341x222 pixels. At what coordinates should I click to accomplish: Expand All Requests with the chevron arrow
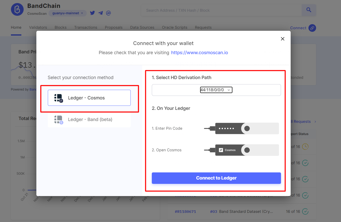[315, 122]
